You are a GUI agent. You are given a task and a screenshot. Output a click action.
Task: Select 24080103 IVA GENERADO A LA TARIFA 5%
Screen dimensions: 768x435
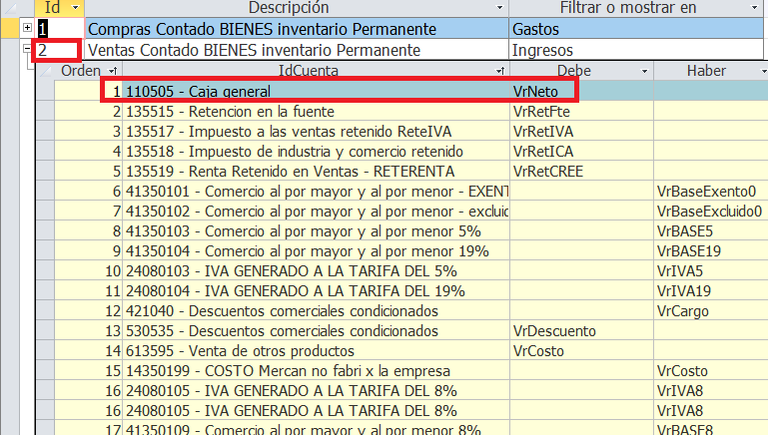[316, 270]
